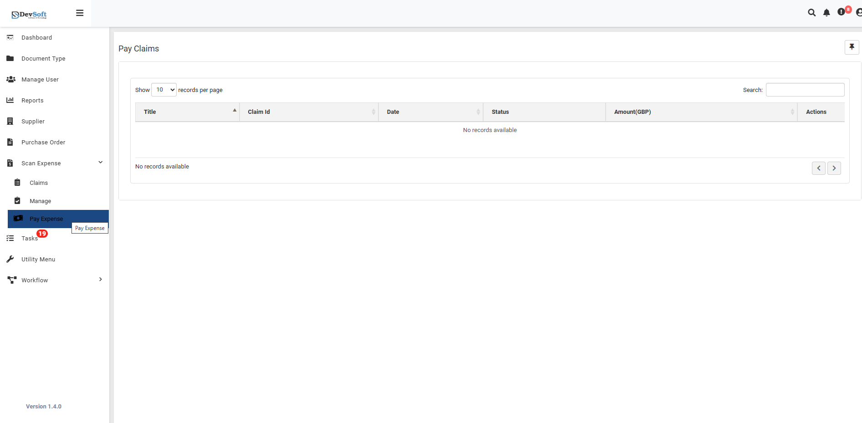Open the global search icon
The image size is (862, 423).
click(x=812, y=13)
